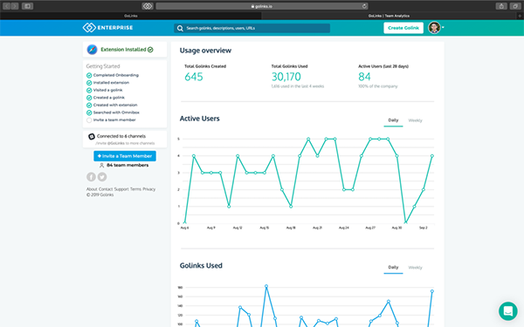The width and height of the screenshot is (524, 327).
Task: Switch Golinks Used chart to Weekly
Action: 415,268
